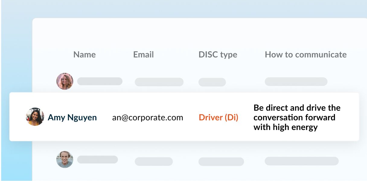Click the first row's communication placeholder bar

click(x=296, y=81)
